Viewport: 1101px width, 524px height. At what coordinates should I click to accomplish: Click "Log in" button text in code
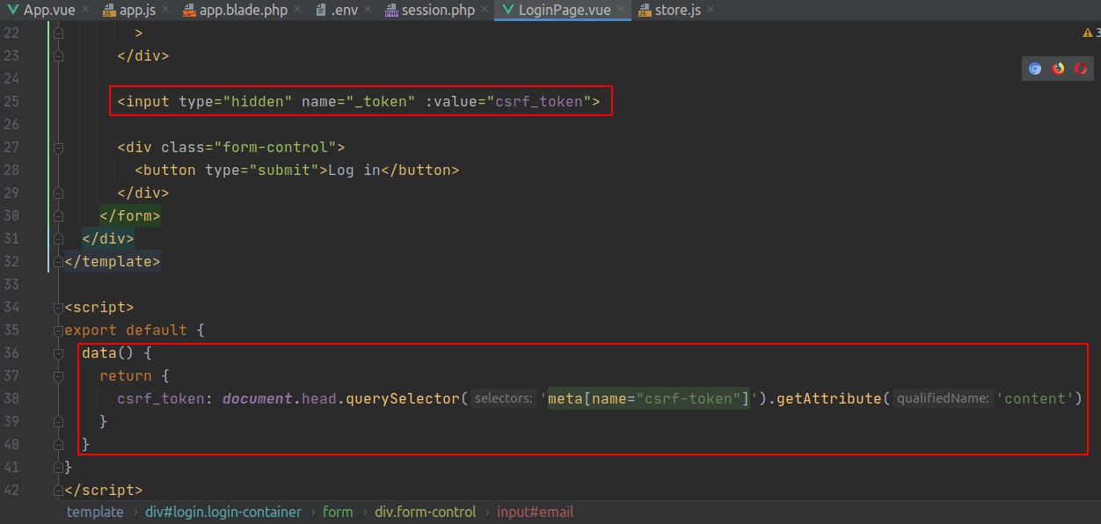click(354, 170)
